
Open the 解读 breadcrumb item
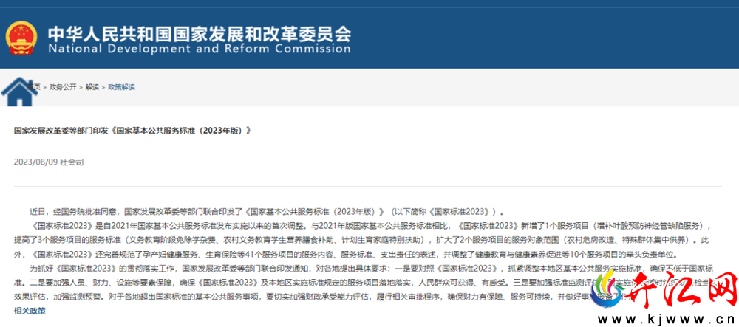[x=92, y=87]
